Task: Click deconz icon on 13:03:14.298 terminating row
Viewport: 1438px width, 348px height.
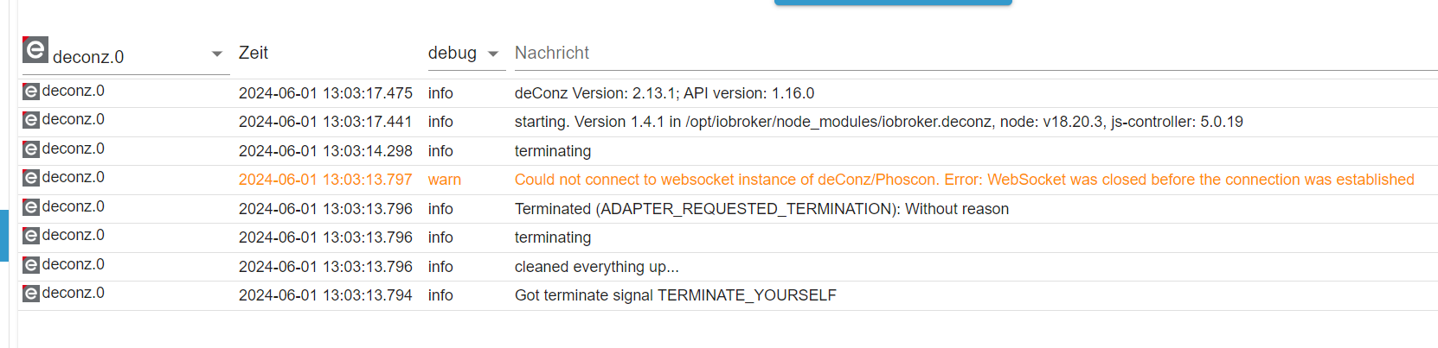Action: coord(31,149)
